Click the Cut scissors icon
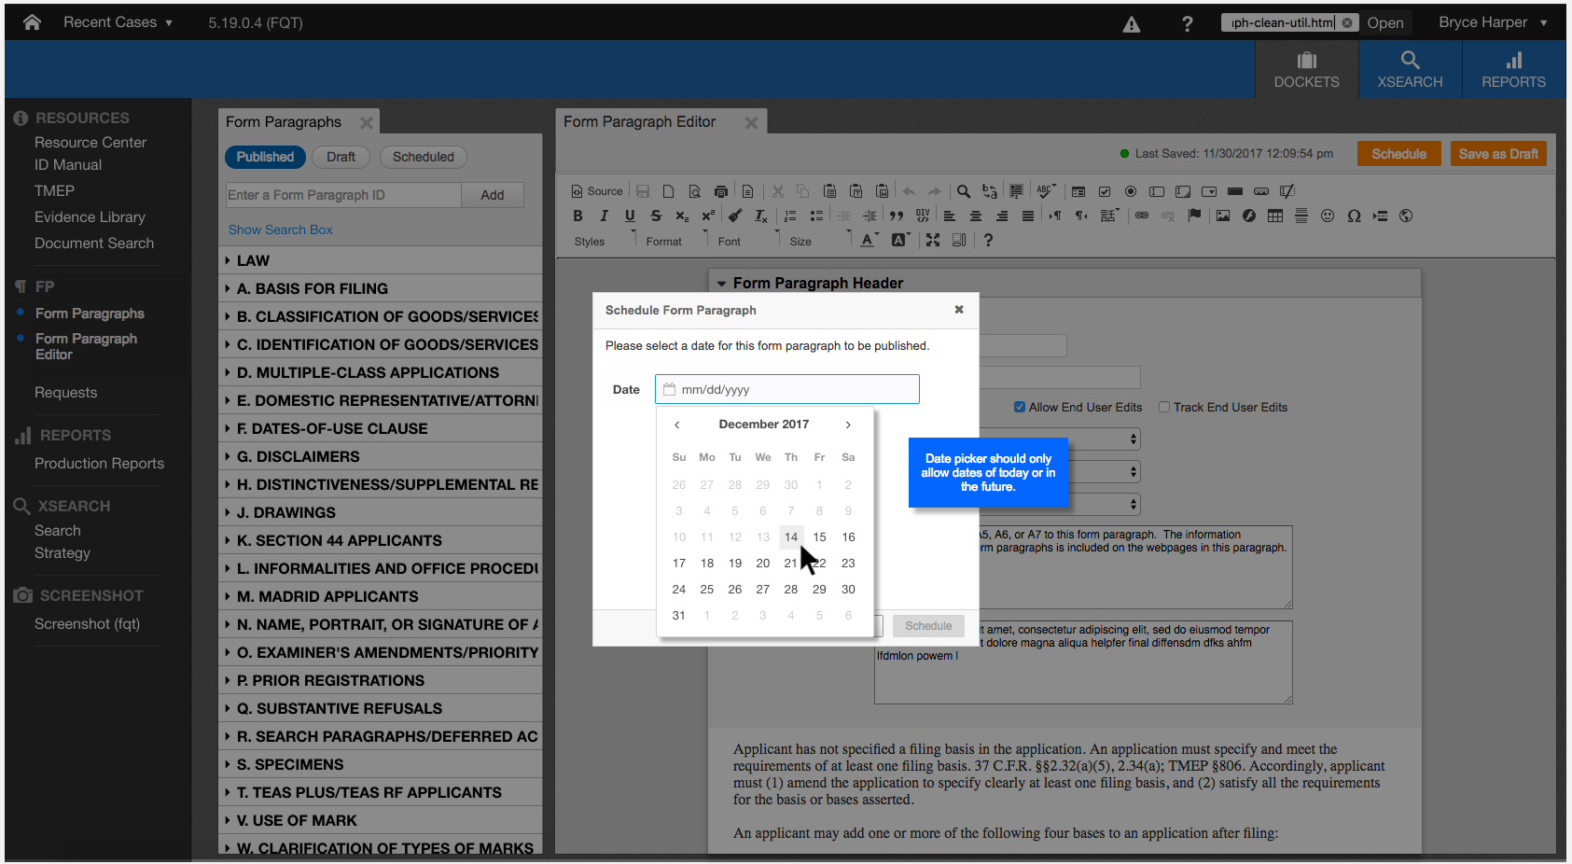Viewport: 1572px width, 864px height. tap(777, 191)
